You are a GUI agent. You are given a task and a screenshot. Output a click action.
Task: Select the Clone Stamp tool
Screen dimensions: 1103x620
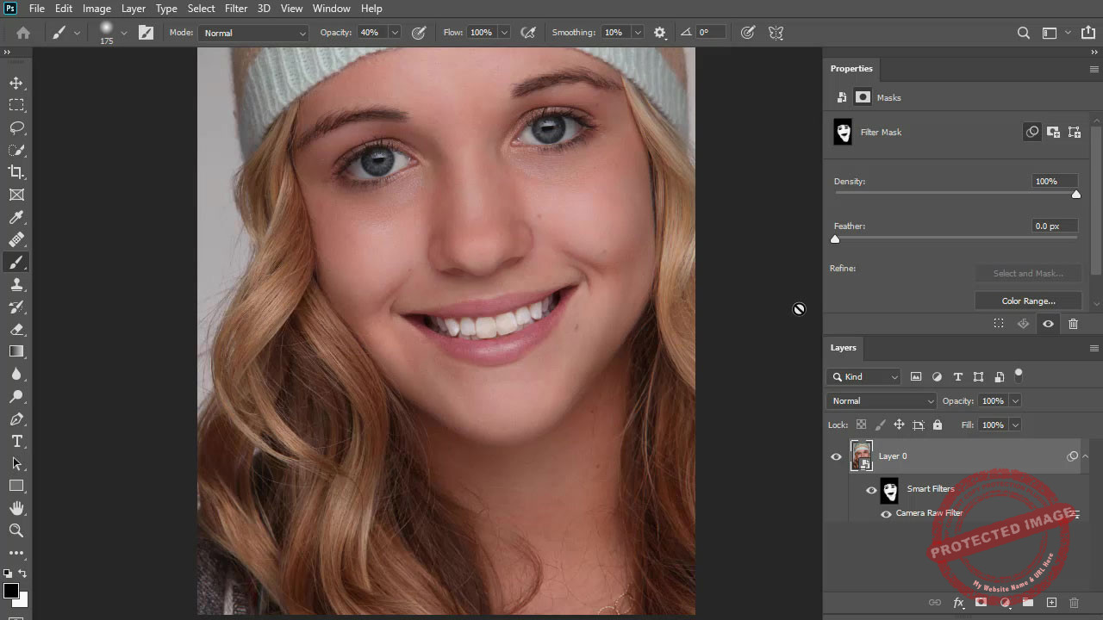(x=17, y=285)
